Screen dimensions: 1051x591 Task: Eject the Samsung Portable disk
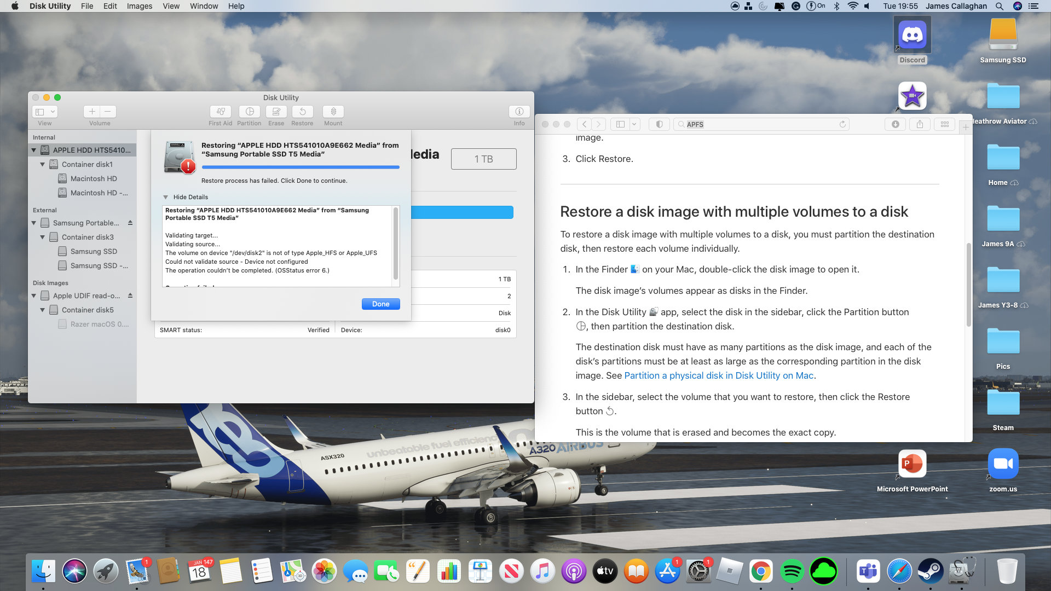(130, 223)
